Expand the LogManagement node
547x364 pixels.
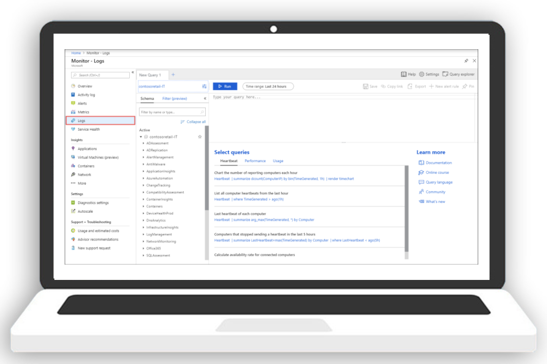click(x=143, y=234)
